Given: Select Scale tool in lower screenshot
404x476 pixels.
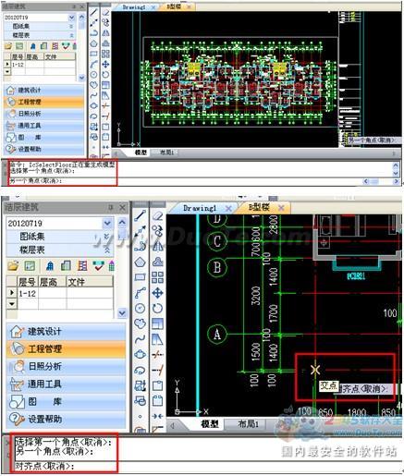Looking at the screenshot, I should 157,323.
